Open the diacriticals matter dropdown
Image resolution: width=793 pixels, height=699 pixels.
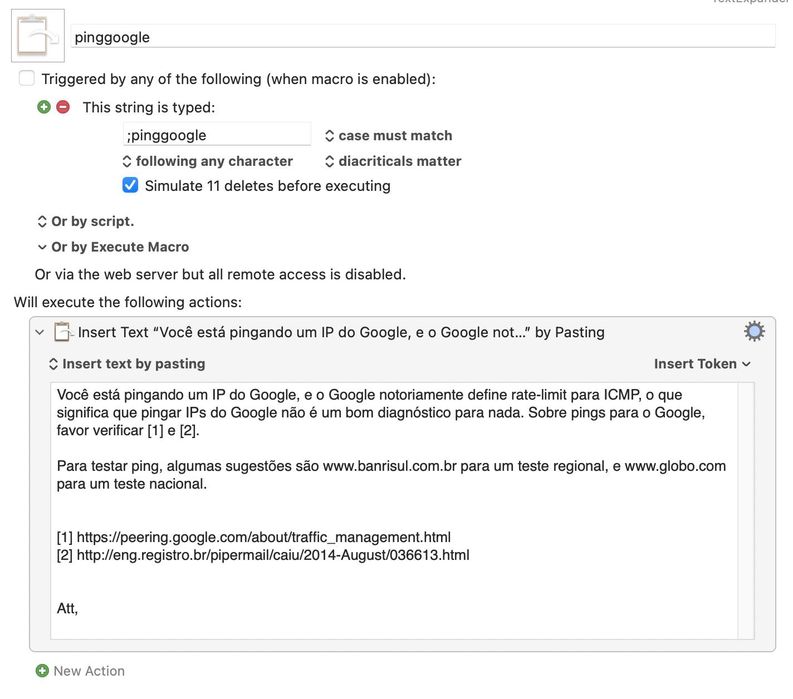coord(393,161)
